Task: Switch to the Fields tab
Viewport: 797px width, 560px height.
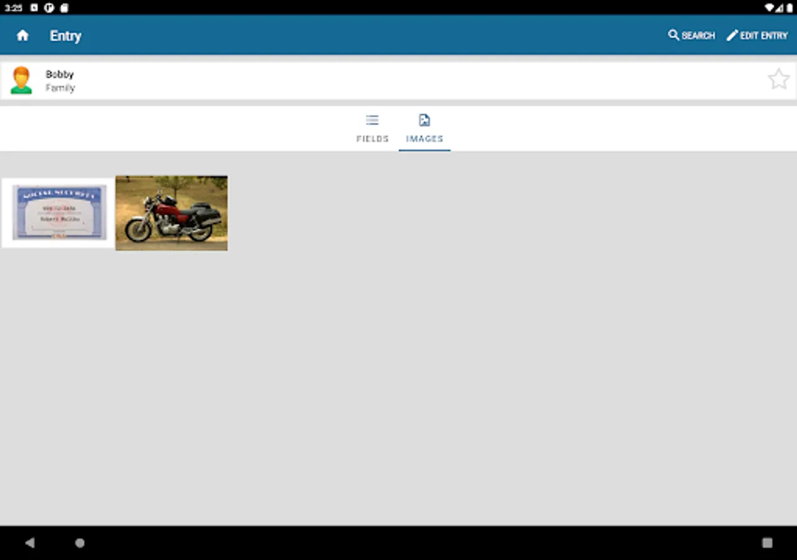Action: (x=372, y=129)
